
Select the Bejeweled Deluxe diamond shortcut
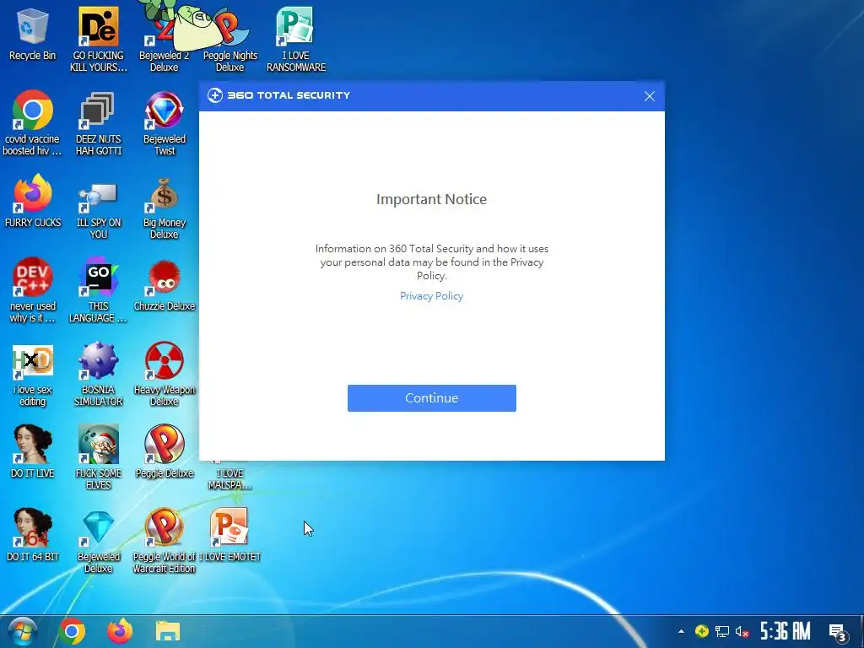[99, 541]
